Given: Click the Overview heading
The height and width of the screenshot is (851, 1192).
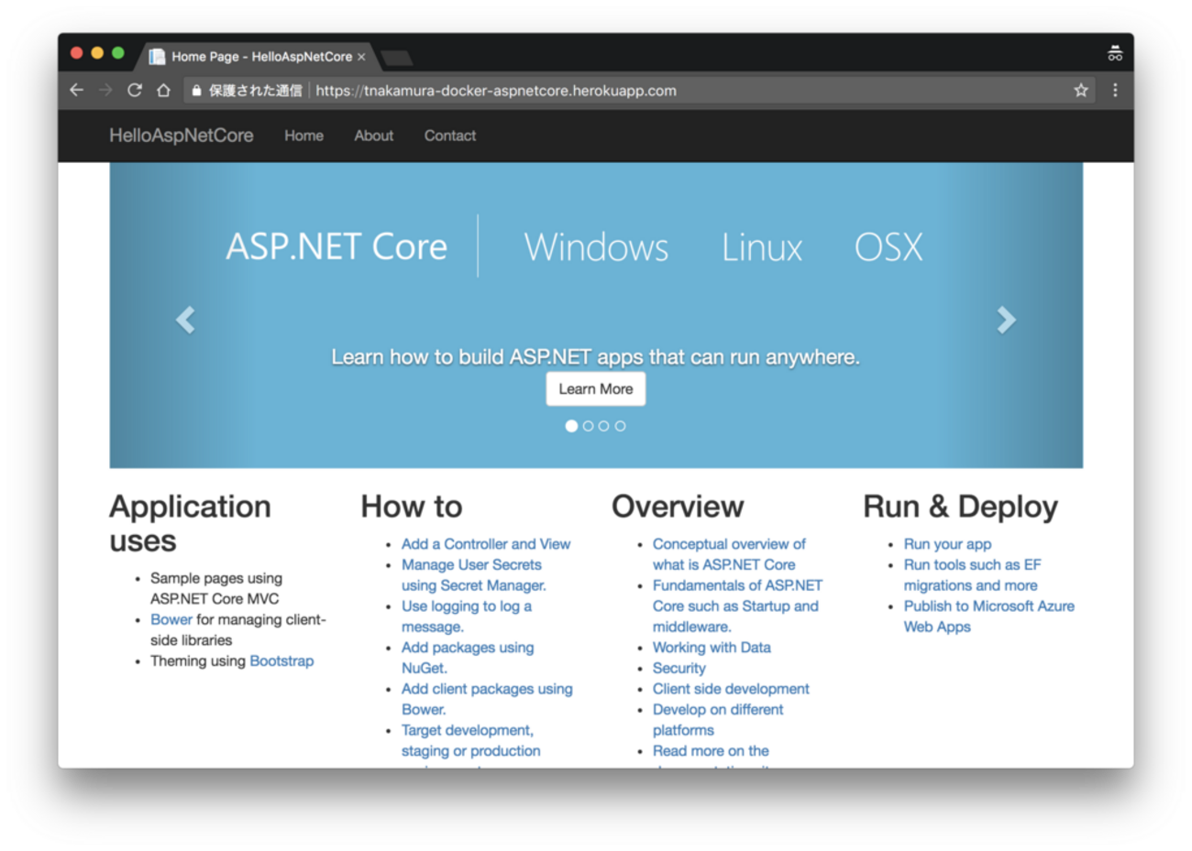Looking at the screenshot, I should click(678, 507).
